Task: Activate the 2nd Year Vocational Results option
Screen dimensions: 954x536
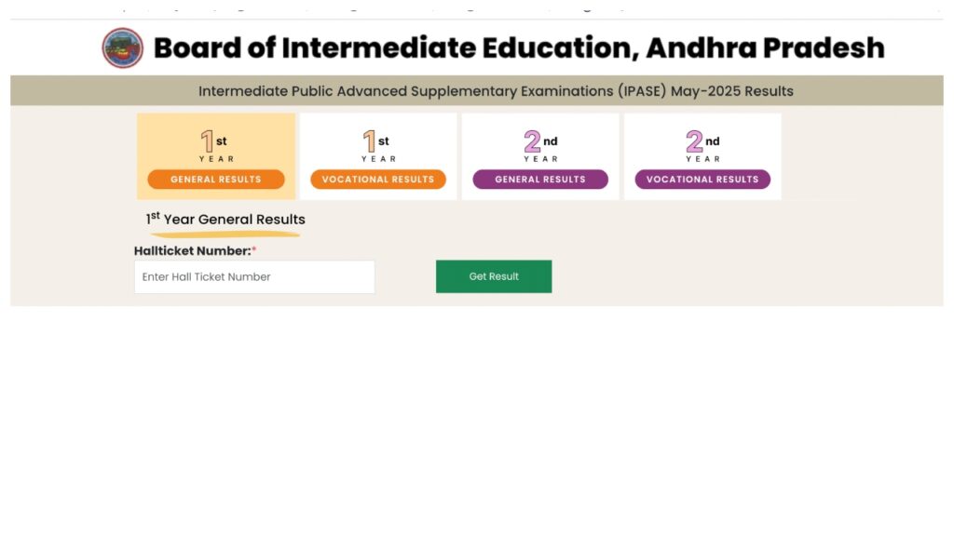Action: (x=702, y=179)
